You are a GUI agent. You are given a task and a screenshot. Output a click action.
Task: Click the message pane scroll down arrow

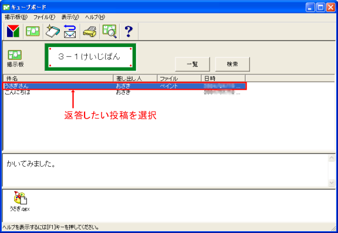pyautogui.click(x=332, y=183)
